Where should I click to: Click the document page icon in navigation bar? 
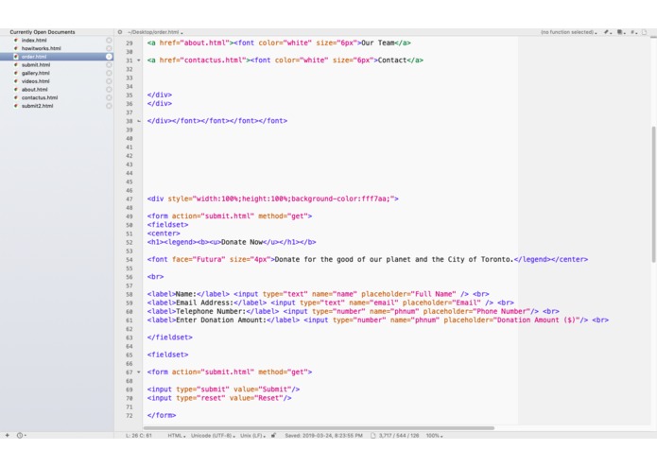point(644,32)
